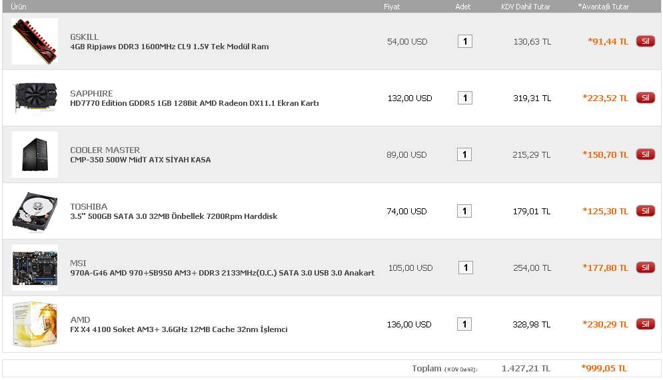Remove the GSKILL RAM using Sil button
The image size is (663, 380).
[x=645, y=41]
